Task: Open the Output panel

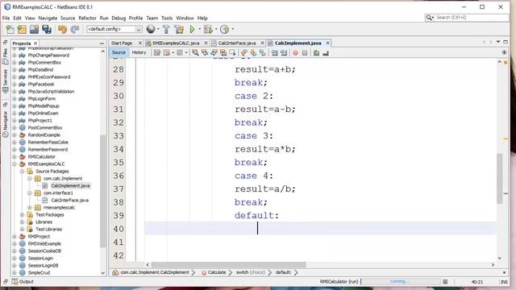Action: (x=23, y=281)
